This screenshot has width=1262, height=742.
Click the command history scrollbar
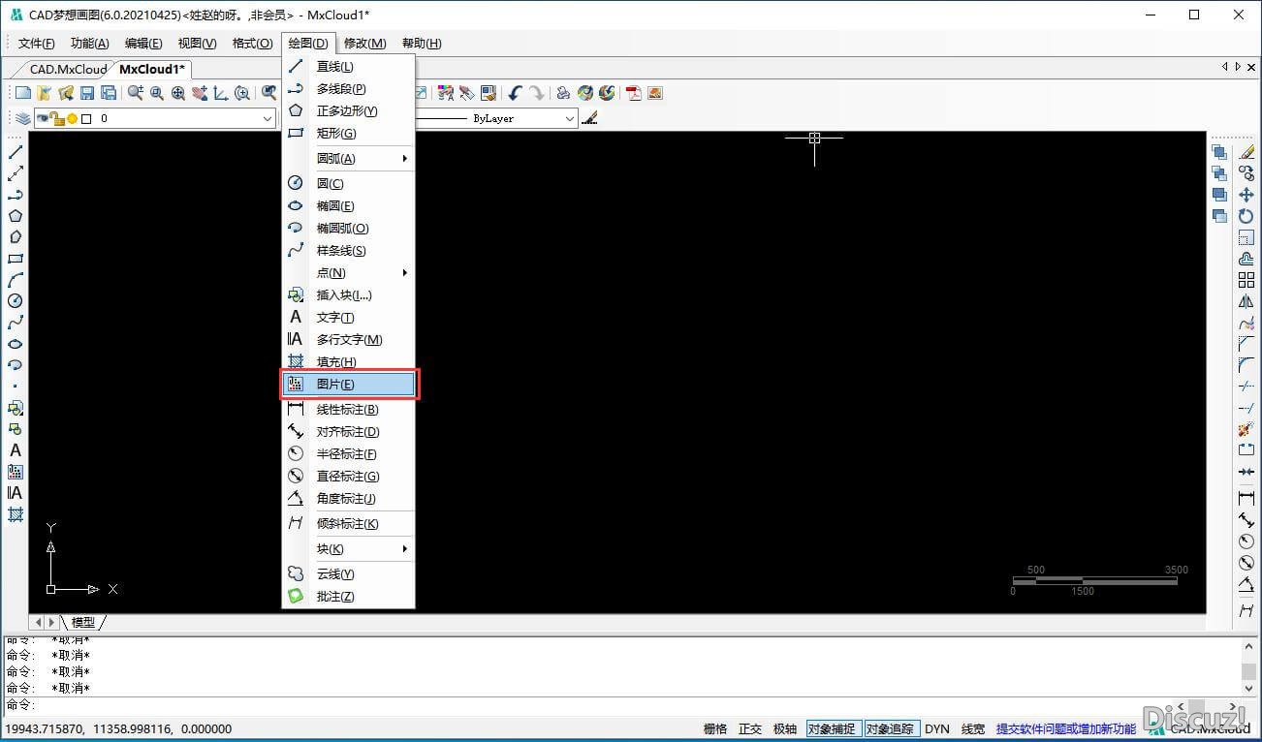tap(1249, 669)
